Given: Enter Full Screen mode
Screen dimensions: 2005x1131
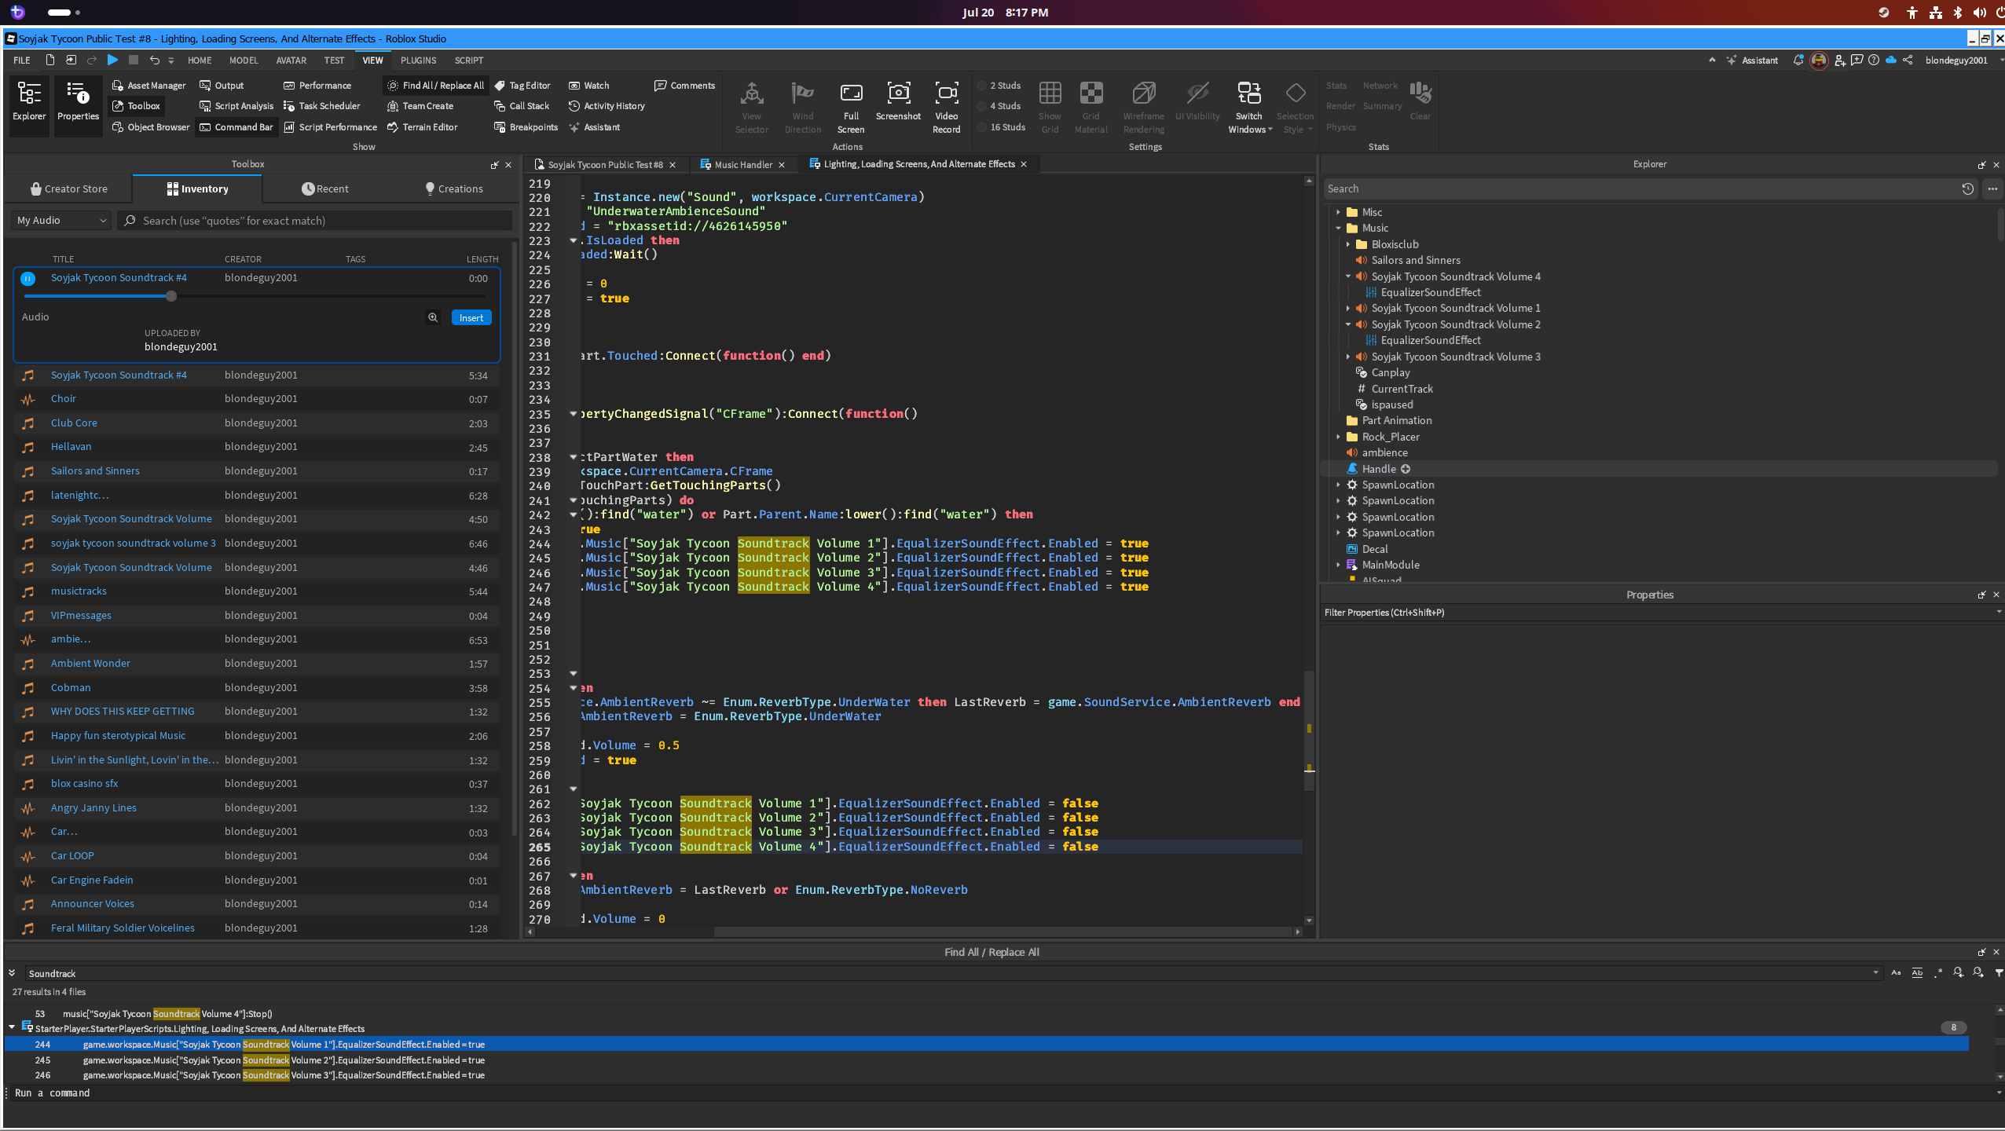Looking at the screenshot, I should click(851, 108).
